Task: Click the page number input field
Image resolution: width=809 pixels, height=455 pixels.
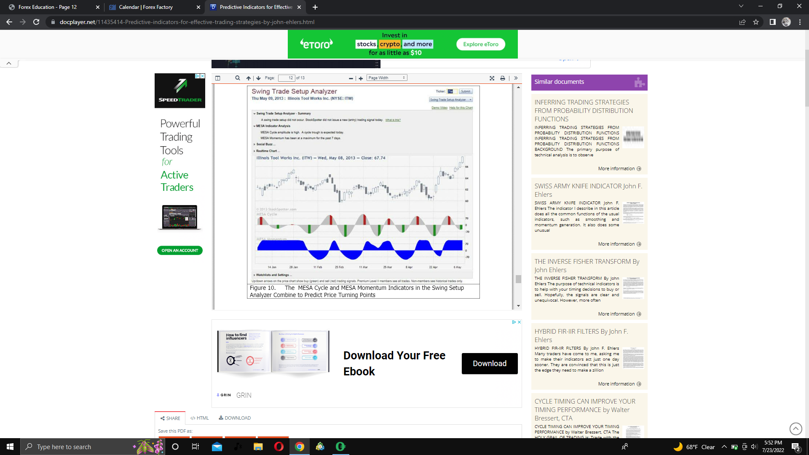Action: click(287, 78)
